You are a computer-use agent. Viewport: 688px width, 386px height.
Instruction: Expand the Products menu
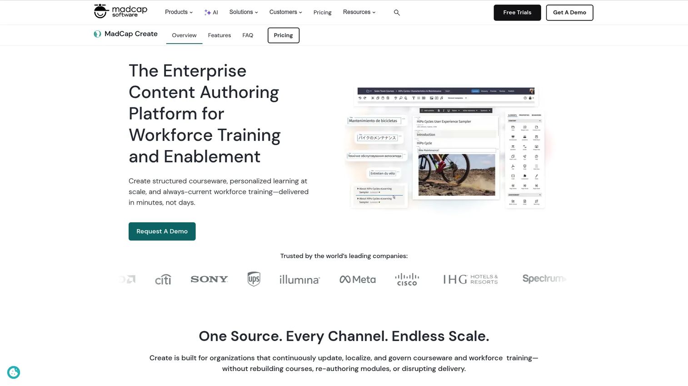click(x=179, y=12)
